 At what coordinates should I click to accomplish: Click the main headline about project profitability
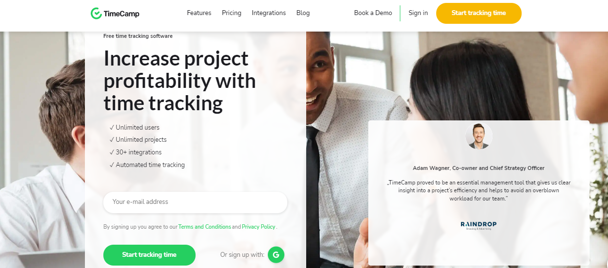click(180, 81)
